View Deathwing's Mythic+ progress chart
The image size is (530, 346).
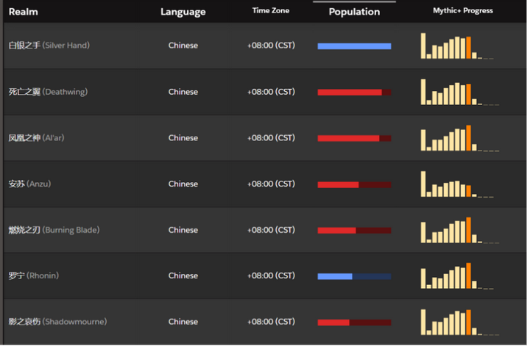(x=459, y=92)
